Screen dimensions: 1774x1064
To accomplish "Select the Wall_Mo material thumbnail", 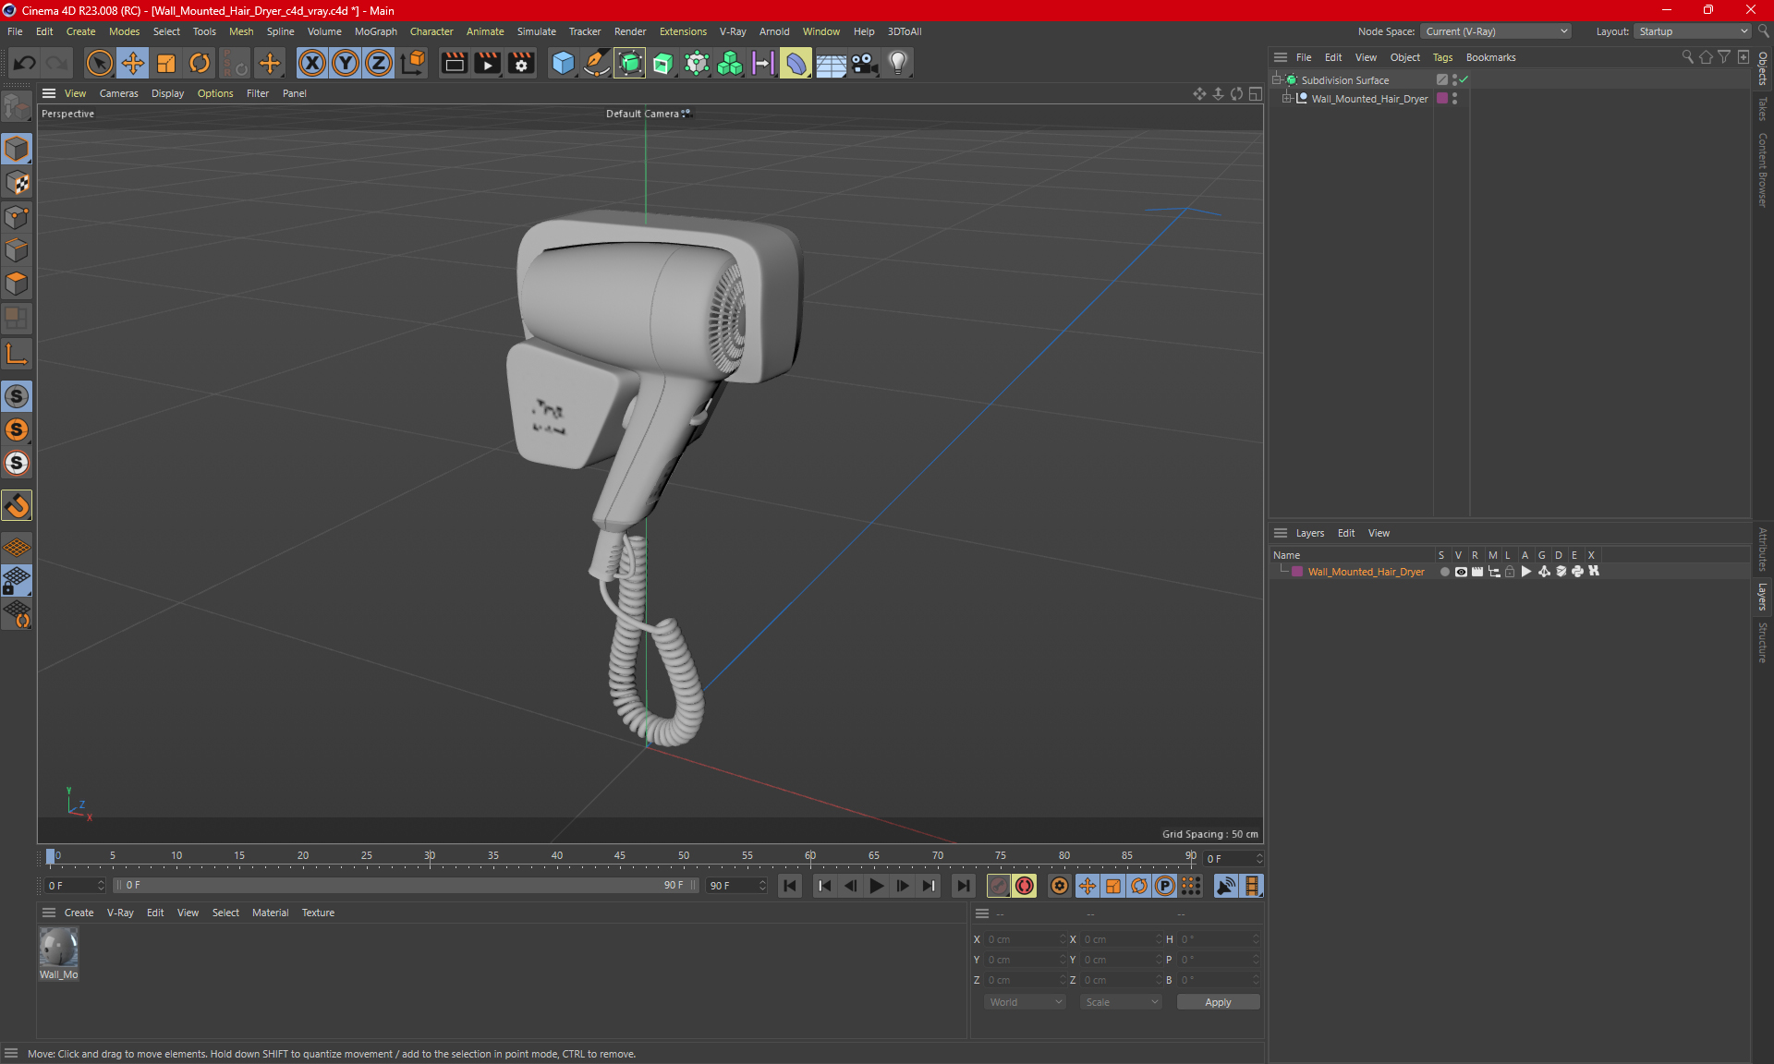I will click(58, 949).
